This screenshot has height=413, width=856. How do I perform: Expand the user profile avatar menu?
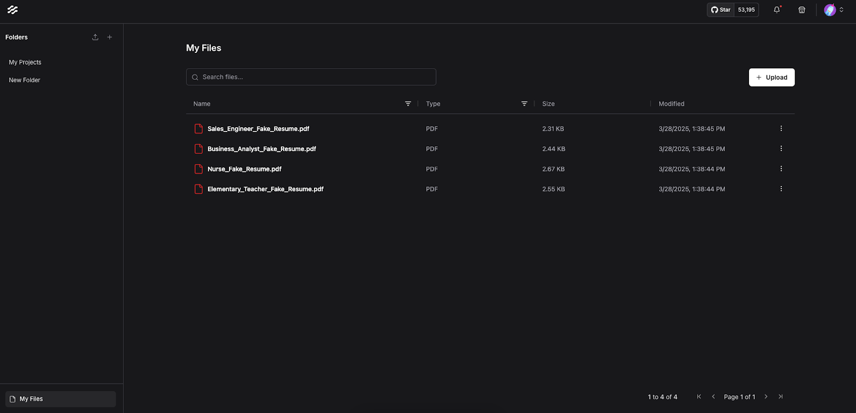coord(833,10)
